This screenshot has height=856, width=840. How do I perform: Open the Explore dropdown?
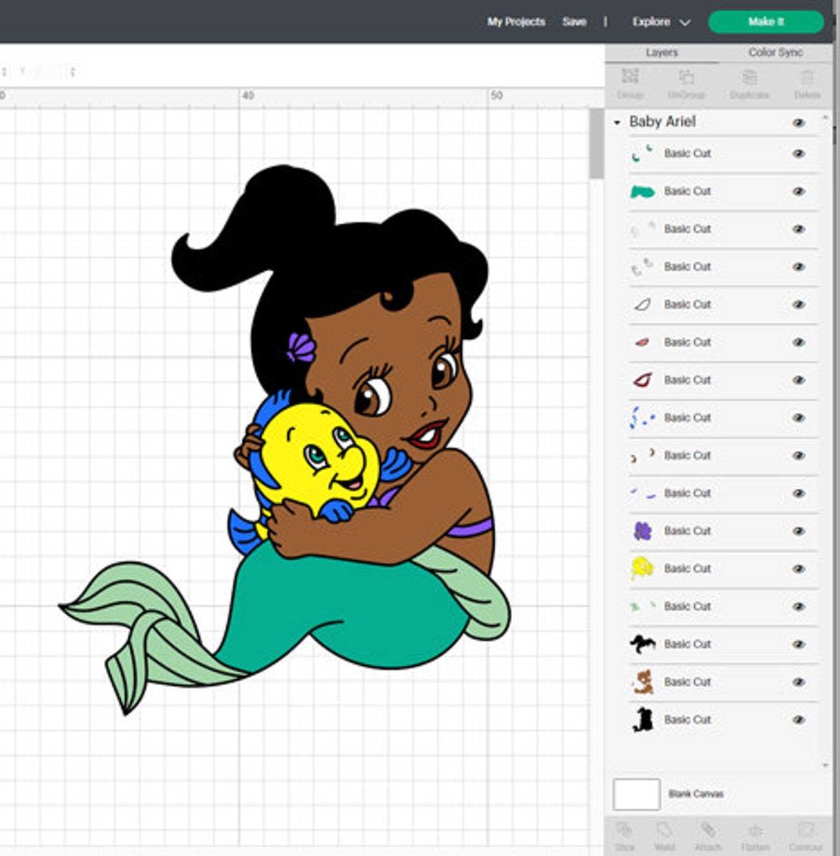tap(658, 22)
